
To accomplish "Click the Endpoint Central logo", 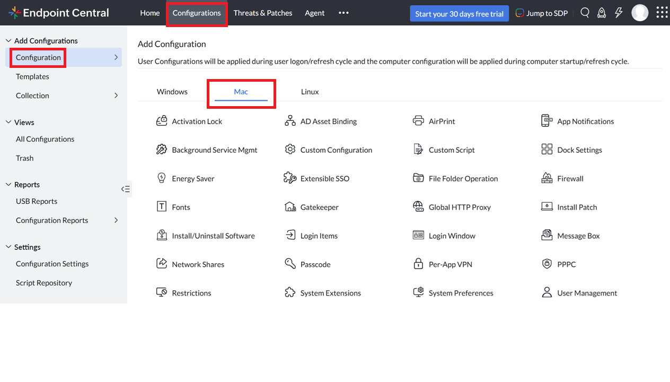I will point(59,13).
